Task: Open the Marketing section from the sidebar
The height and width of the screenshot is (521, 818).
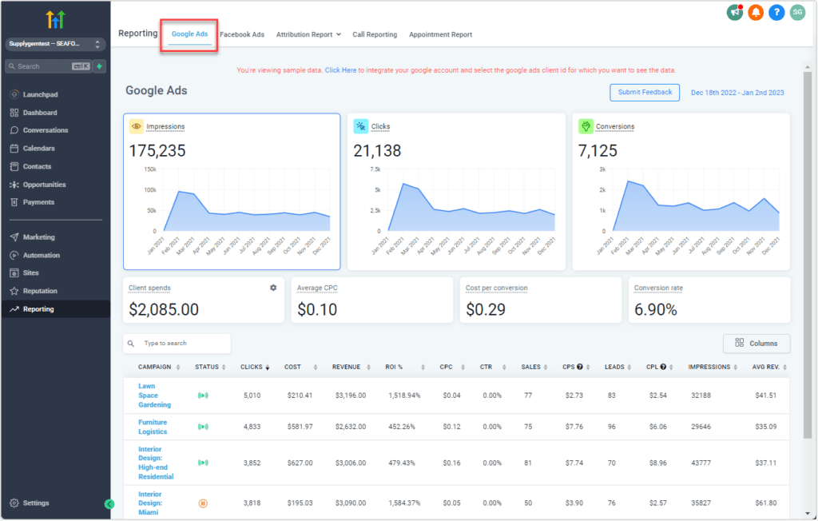Action: [39, 237]
